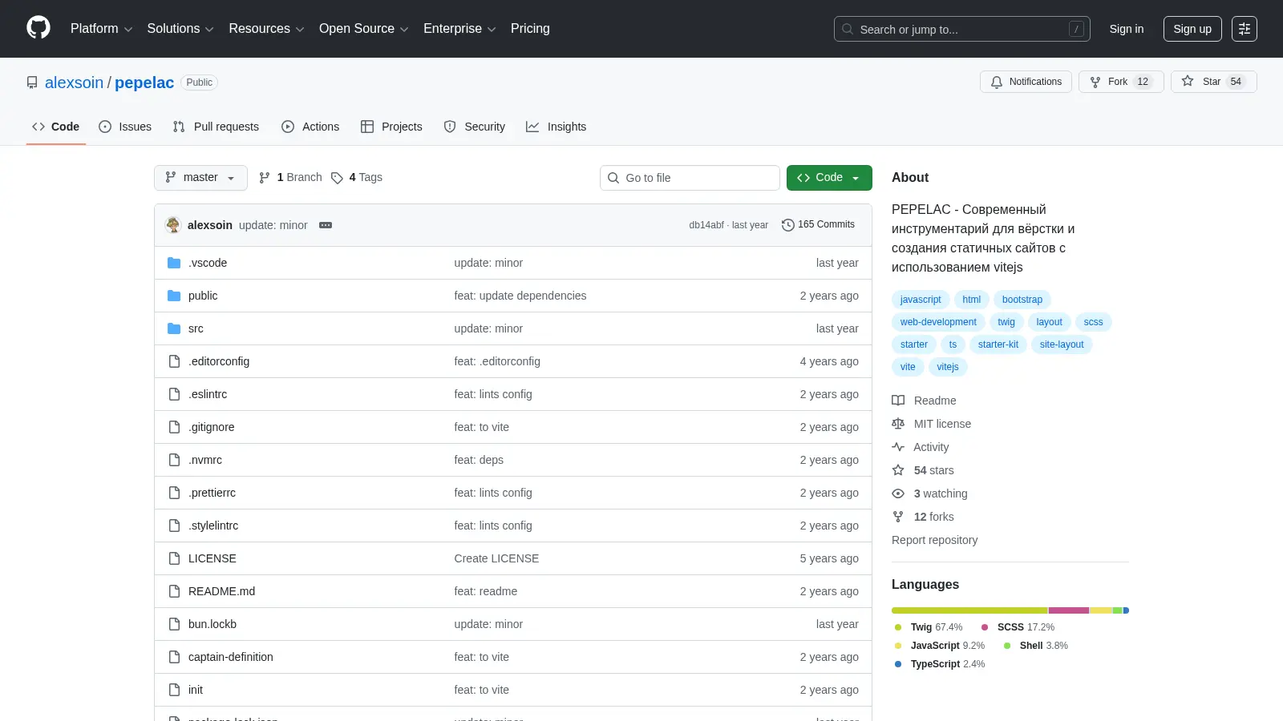Open the 165 Commits history
This screenshot has width=1283, height=721.
818,225
